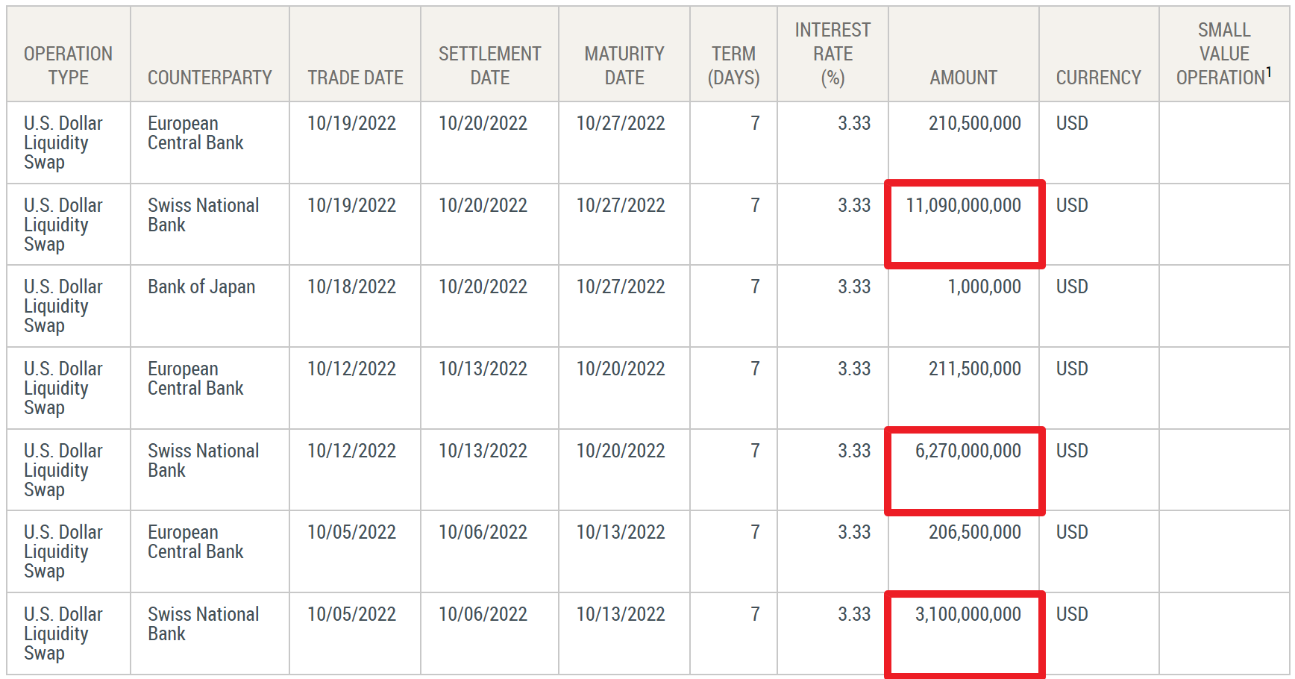Select the amount 211,500,000
1295x679 pixels.
tap(974, 369)
